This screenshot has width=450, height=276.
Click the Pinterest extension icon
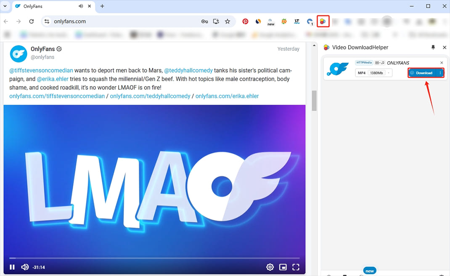tap(245, 21)
